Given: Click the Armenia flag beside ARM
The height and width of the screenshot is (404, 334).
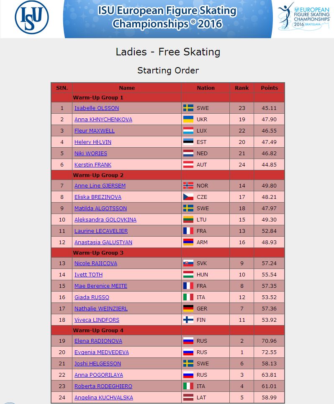Looking at the screenshot, I should [x=188, y=242].
